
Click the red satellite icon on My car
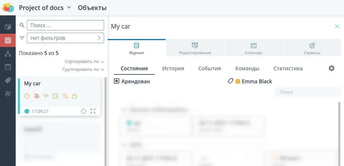(x=36, y=96)
